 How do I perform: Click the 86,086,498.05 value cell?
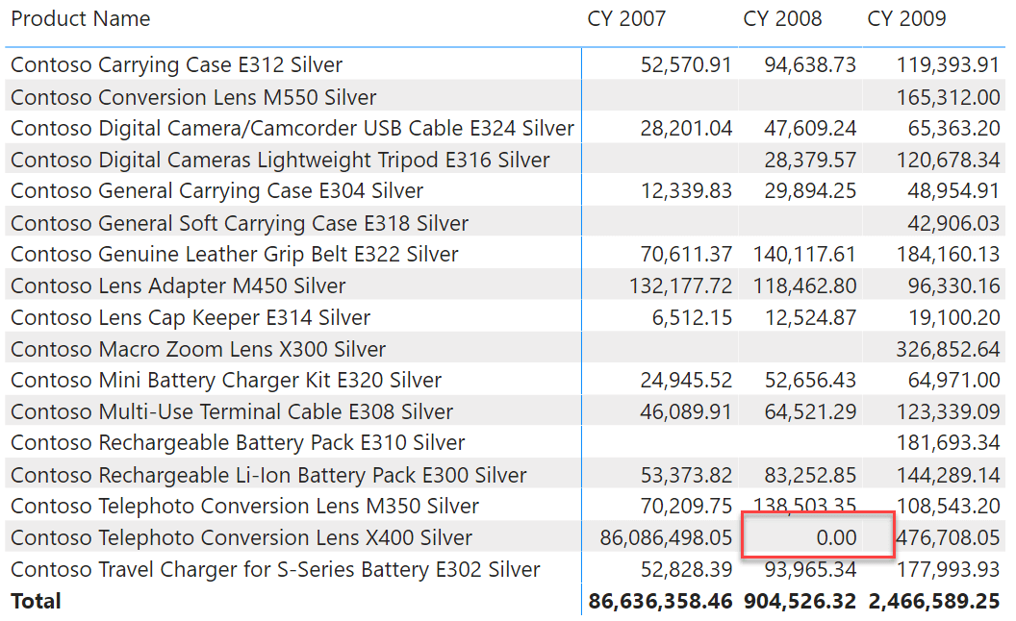pos(666,537)
